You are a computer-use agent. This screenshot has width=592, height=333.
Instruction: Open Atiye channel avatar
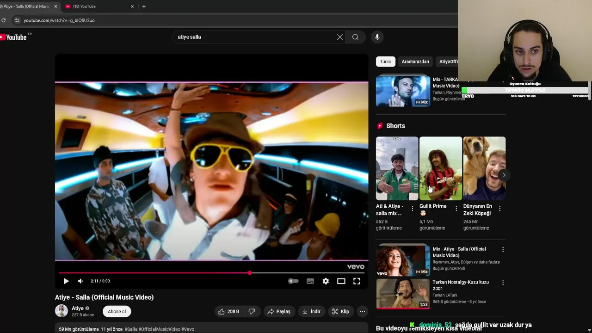[62, 311]
